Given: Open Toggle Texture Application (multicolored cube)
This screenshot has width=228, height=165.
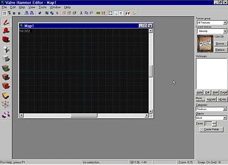Looking at the screenshot, I should pos(6,69).
